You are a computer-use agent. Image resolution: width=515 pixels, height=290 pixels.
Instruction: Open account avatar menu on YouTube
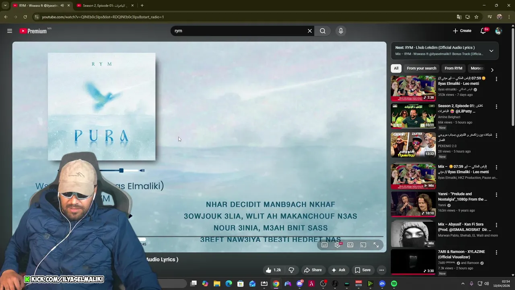coord(499,31)
